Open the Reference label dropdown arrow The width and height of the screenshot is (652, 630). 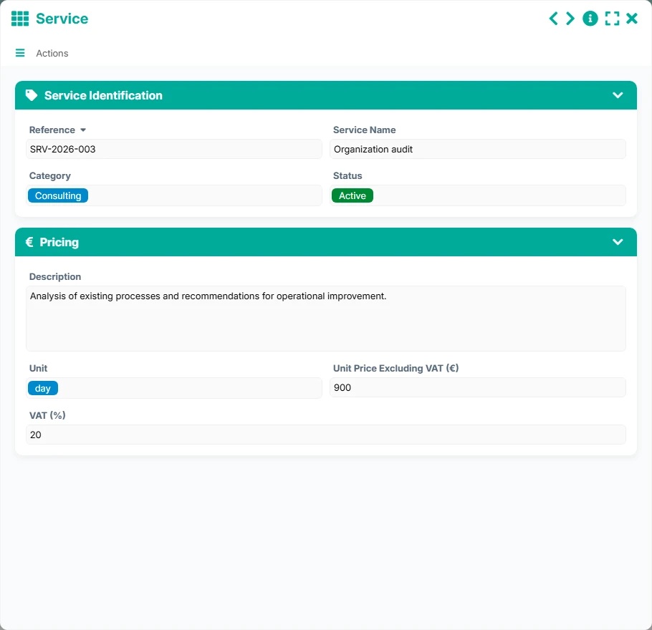(x=83, y=130)
